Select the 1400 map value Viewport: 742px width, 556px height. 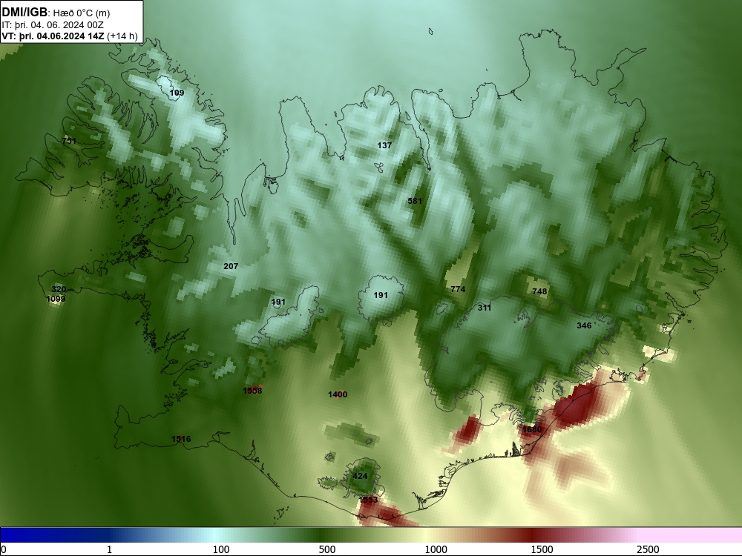[338, 394]
